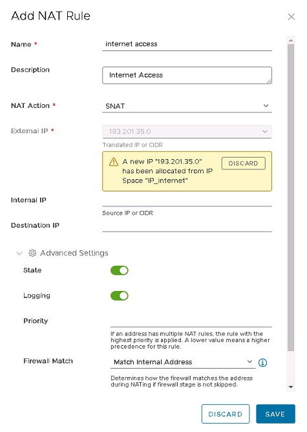Image resolution: width=307 pixels, height=432 pixels.
Task: Click the scrollbar up arrow
Action: 291,40
